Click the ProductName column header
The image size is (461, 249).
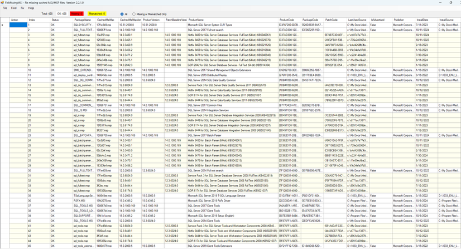click(233, 20)
